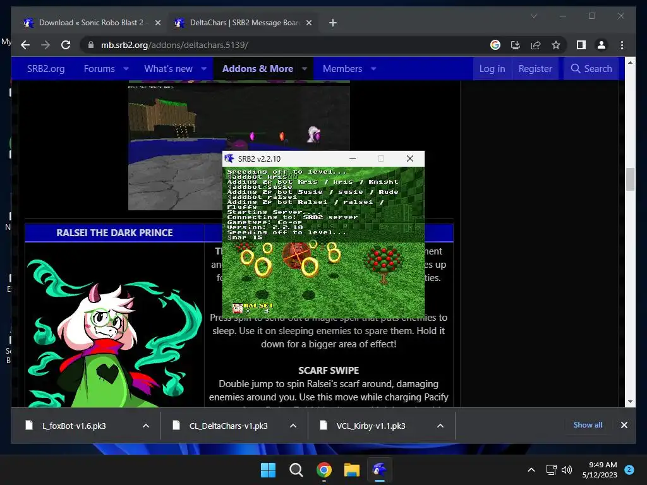Image resolution: width=647 pixels, height=485 pixels.
Task: Open a new browser tab
Action: coord(333,23)
